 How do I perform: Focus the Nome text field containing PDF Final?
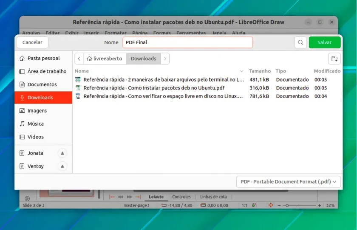pos(187,42)
